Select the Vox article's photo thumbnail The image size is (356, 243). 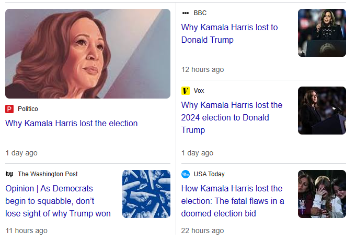[x=321, y=111]
